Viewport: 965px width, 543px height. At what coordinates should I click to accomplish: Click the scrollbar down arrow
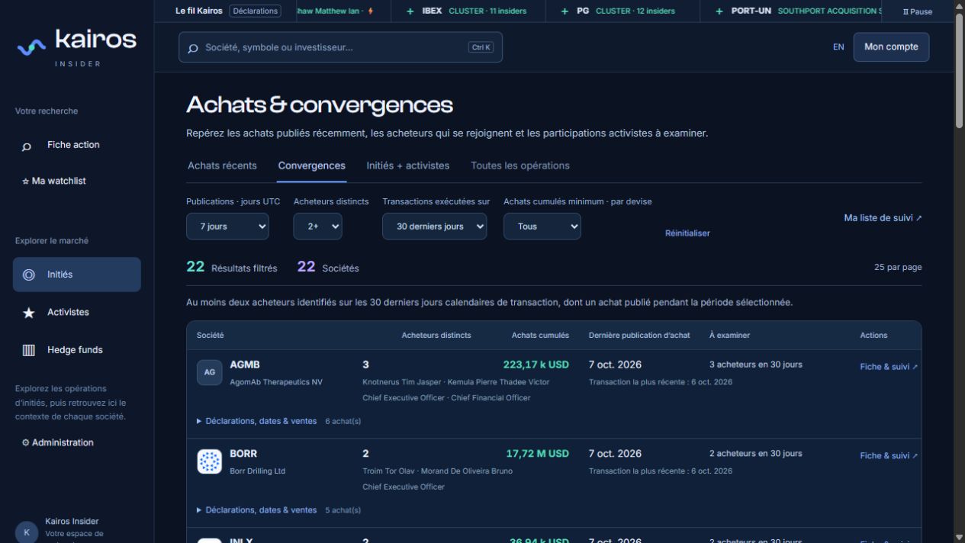959,537
